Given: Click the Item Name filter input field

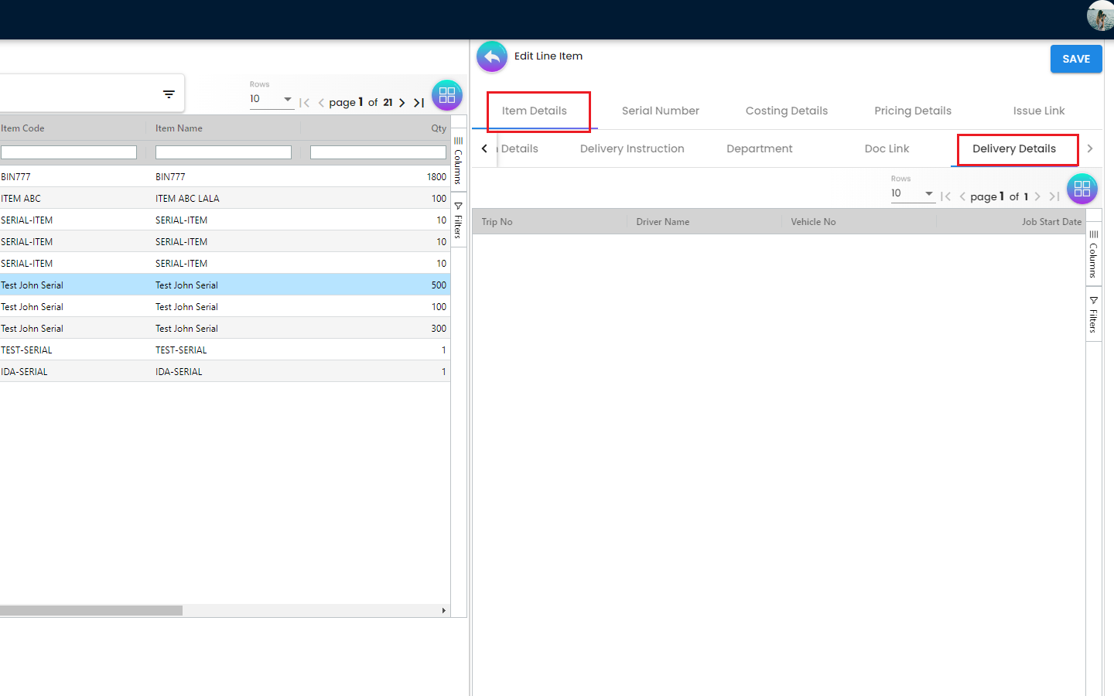Looking at the screenshot, I should pos(223,152).
